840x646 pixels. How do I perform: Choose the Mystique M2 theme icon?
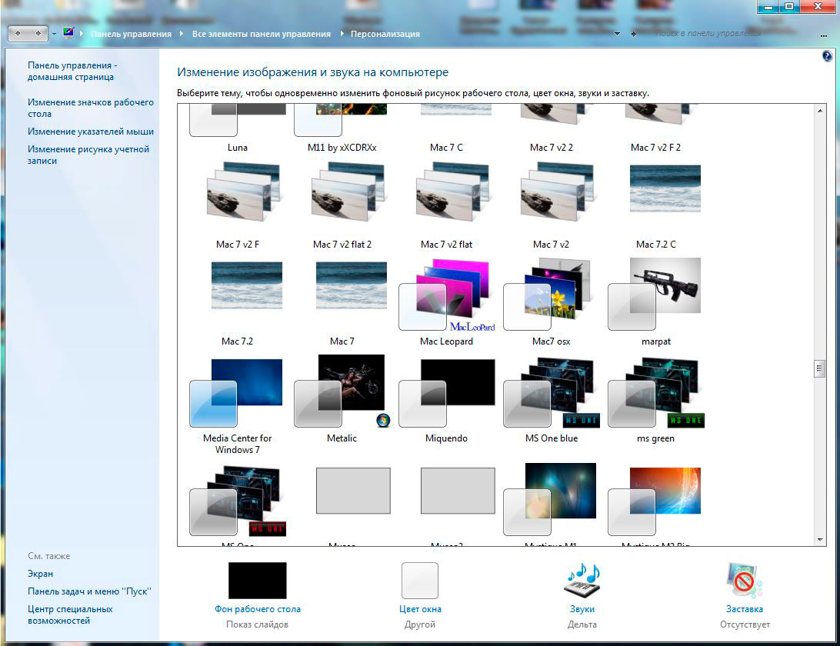[655, 501]
